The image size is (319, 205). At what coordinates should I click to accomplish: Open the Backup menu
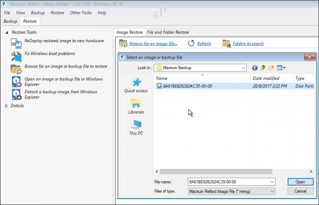(x=38, y=13)
